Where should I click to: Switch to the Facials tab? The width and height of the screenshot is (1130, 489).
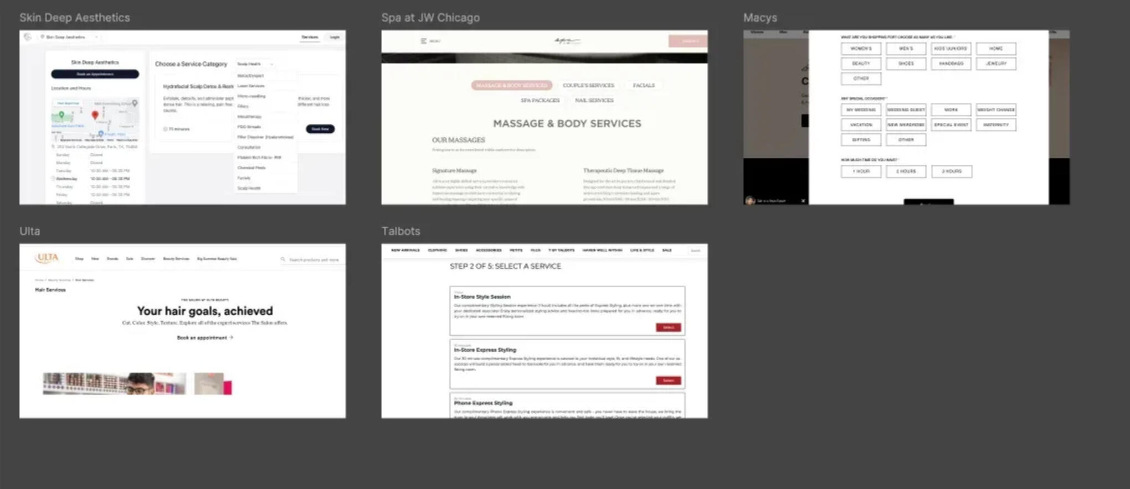click(x=643, y=86)
